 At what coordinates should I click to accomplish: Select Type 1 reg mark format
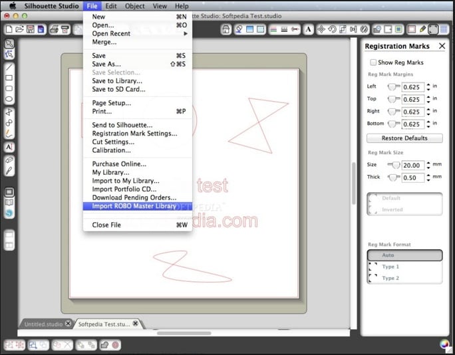404,267
